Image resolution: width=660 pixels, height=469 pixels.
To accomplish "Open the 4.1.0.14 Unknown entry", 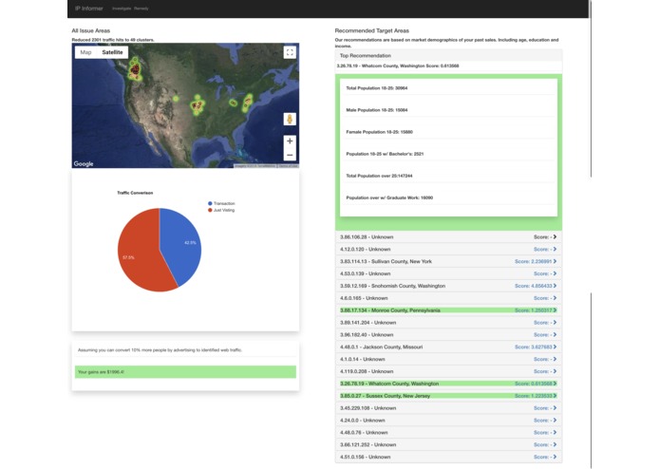I will (x=448, y=359).
